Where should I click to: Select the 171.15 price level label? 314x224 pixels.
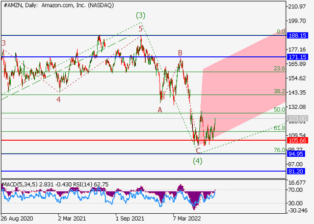tap(297, 57)
